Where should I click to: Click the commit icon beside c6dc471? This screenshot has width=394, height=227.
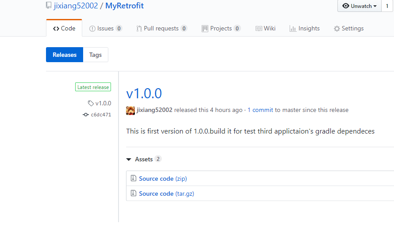pos(86,115)
